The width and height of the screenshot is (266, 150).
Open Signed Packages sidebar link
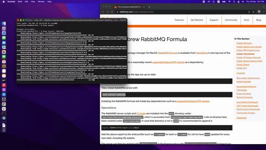[x=244, y=97]
